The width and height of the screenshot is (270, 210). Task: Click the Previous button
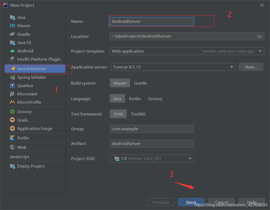point(161,202)
